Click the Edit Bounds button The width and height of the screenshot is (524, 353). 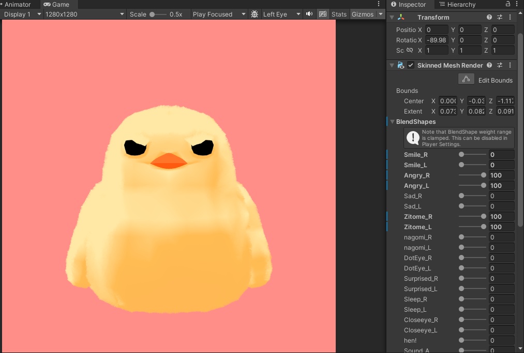tap(466, 79)
